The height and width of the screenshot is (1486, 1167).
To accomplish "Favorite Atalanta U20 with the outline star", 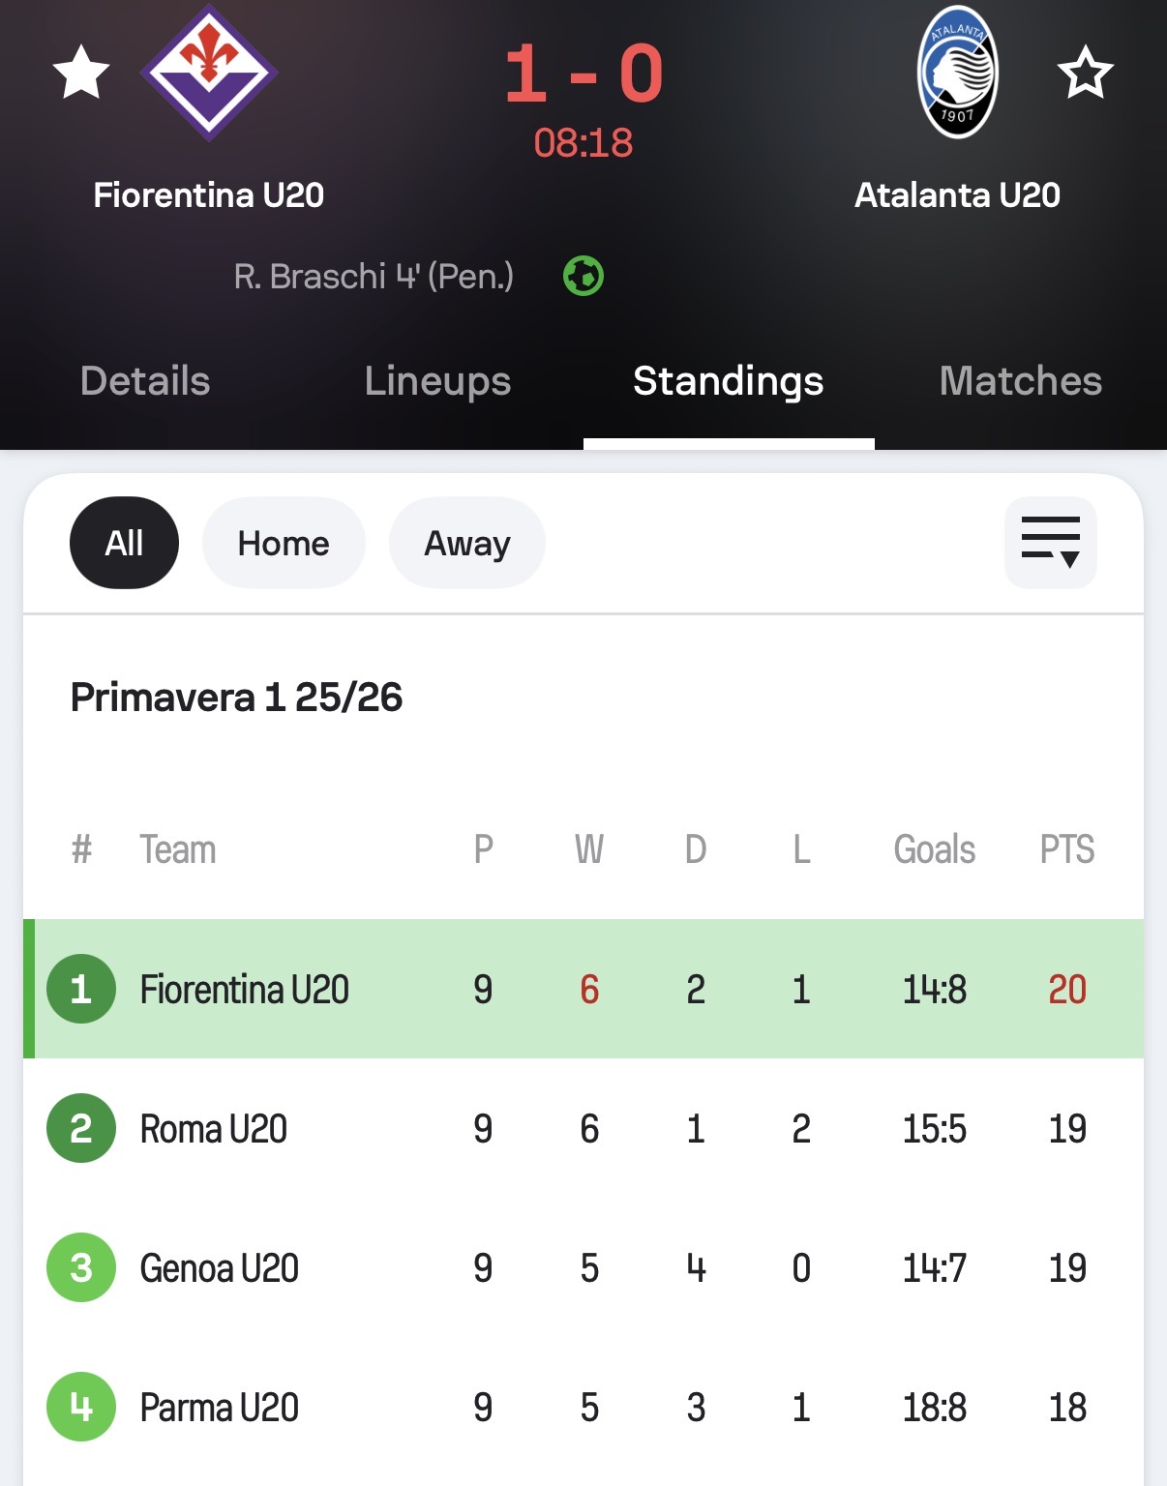I will pyautogui.click(x=1085, y=73).
